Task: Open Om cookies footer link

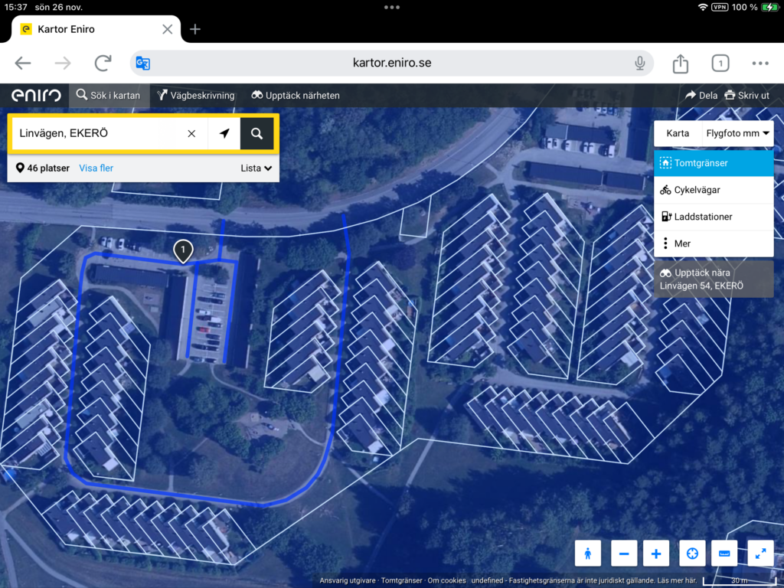Action: pos(446,580)
